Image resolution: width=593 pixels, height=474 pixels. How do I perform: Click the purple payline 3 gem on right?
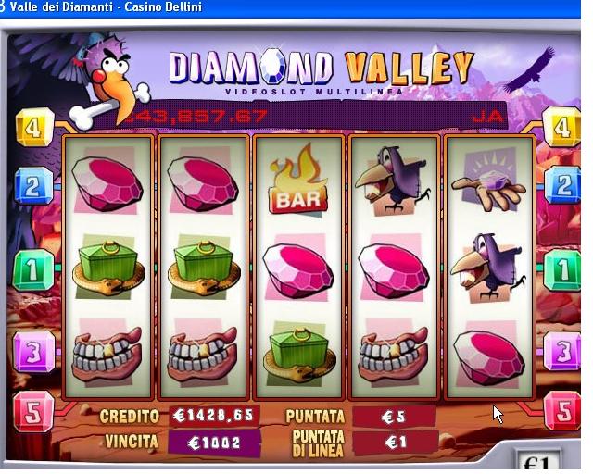tap(562, 352)
